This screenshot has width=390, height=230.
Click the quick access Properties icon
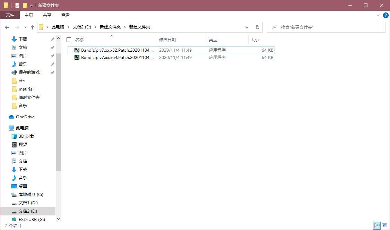click(x=17, y=6)
